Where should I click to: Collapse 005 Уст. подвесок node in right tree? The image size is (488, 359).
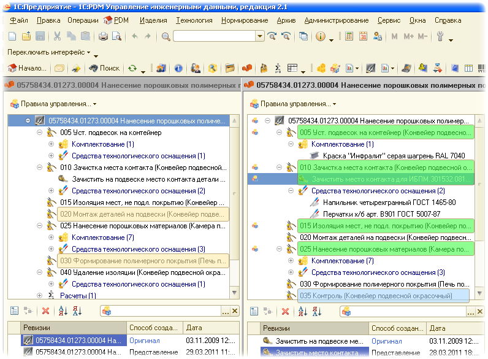pos(279,133)
